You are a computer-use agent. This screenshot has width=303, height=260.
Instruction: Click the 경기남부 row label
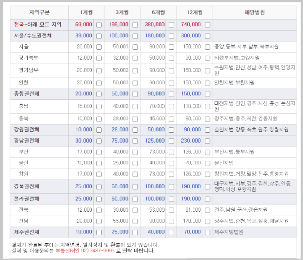coord(28,70)
